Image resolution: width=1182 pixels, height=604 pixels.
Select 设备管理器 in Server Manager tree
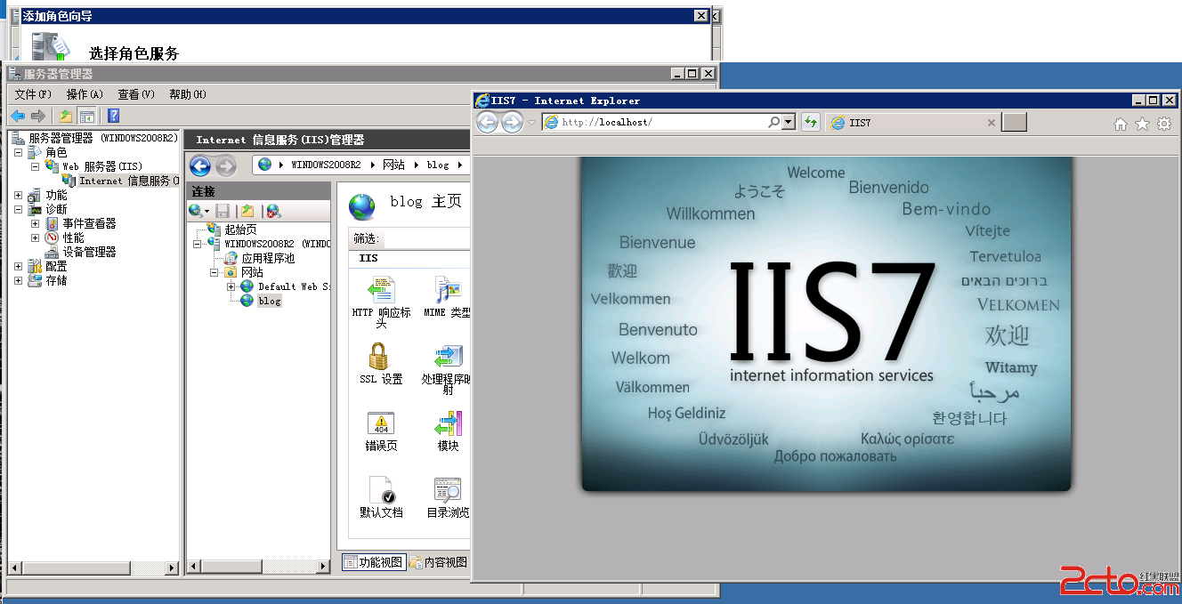click(89, 252)
